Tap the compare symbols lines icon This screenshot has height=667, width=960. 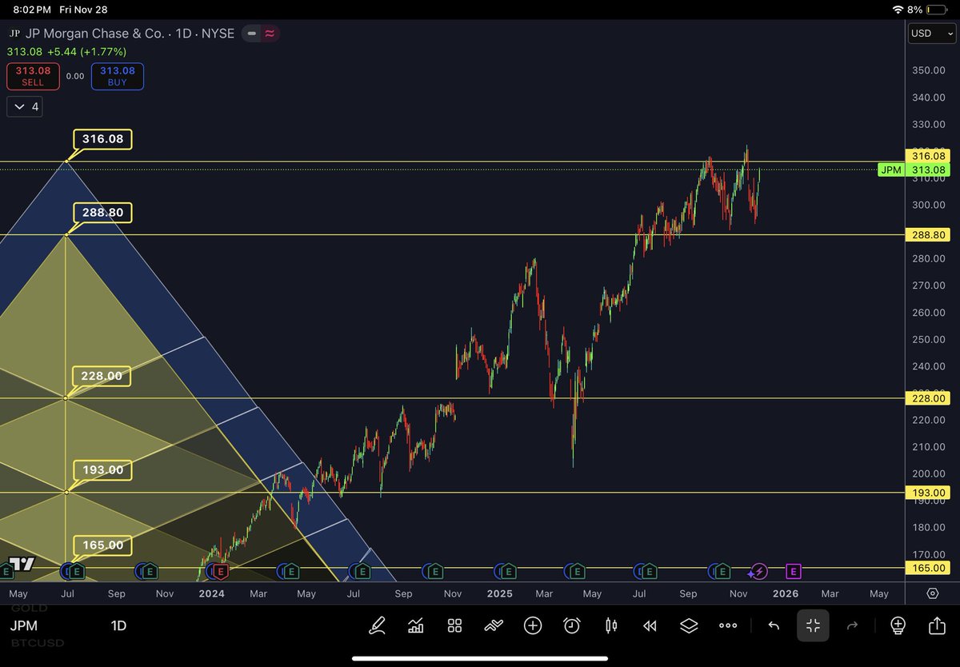[494, 625]
